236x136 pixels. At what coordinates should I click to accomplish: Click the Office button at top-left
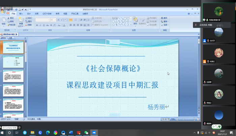pos(3,10)
